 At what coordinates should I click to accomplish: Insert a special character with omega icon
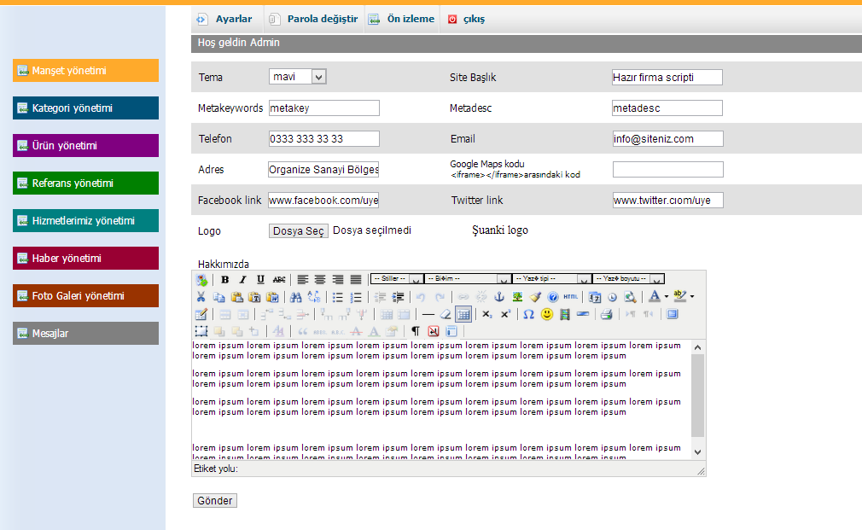click(528, 314)
